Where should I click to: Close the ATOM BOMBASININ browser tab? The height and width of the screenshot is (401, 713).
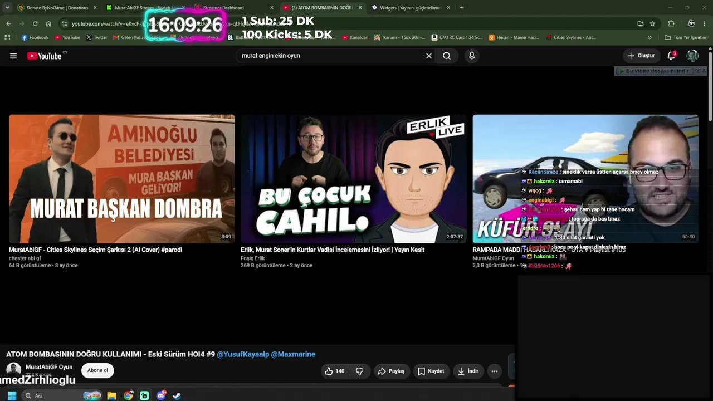tap(360, 8)
